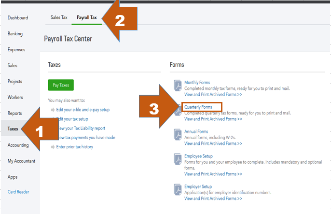The height and width of the screenshot is (214, 331).
Task: Open Edit your tax setup link
Action: [x=73, y=119]
